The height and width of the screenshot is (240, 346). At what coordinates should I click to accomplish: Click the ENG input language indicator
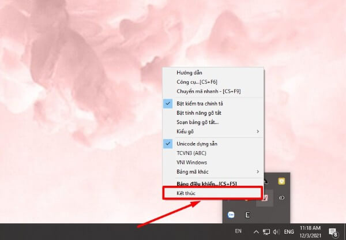point(289,232)
